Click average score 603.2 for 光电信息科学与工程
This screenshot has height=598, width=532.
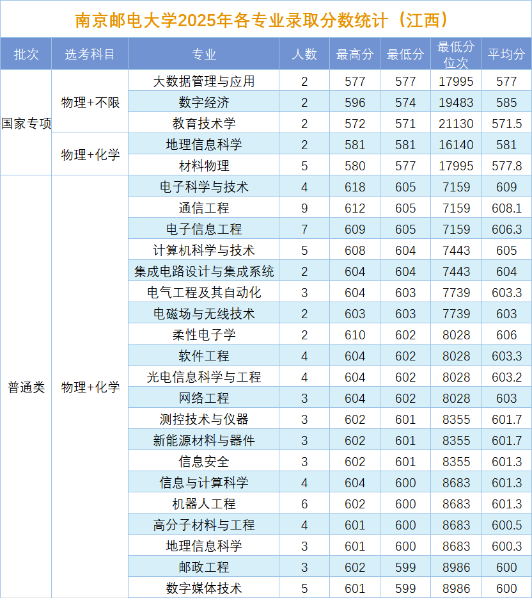(x=506, y=377)
